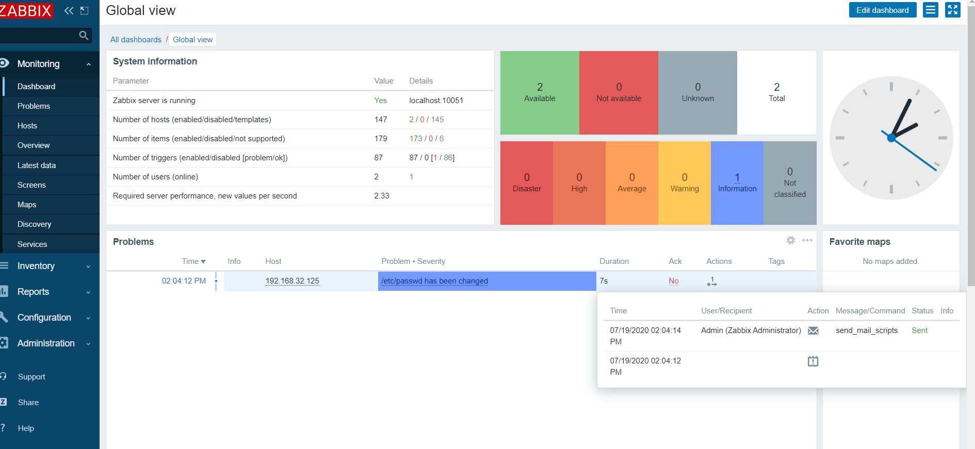Expand the Administration menu section

pos(88,344)
